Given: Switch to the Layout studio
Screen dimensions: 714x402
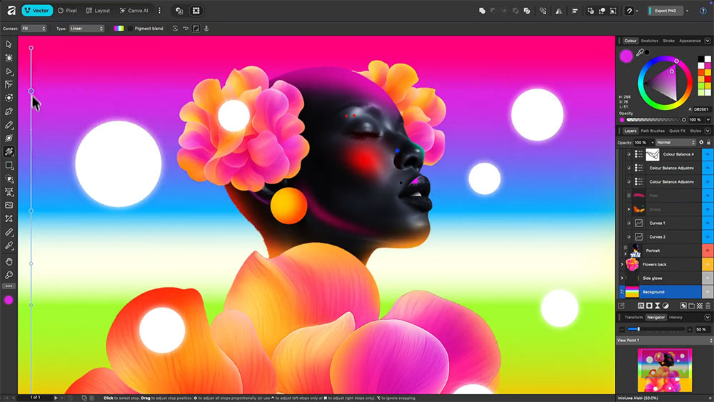Looking at the screenshot, I should (x=98, y=11).
